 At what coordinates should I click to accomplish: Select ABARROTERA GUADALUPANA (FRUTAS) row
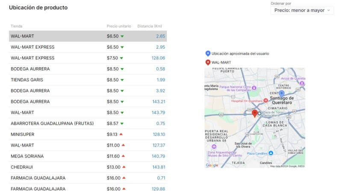[x=88, y=124]
